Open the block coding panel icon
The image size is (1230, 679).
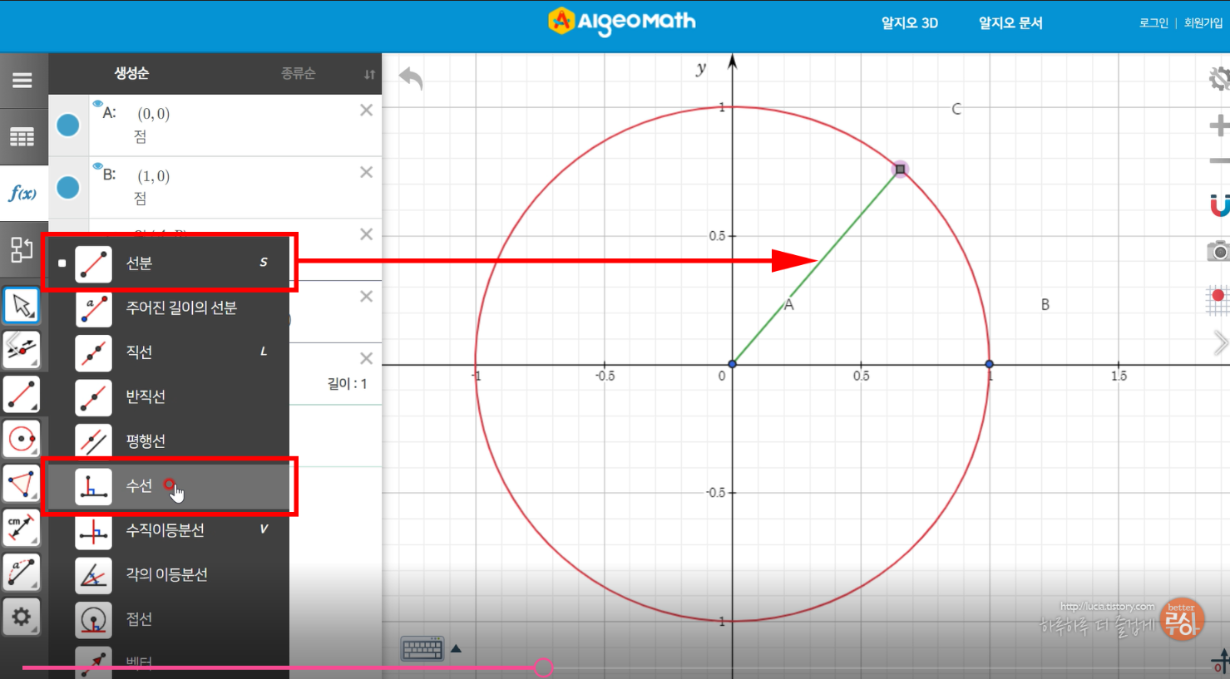[22, 249]
